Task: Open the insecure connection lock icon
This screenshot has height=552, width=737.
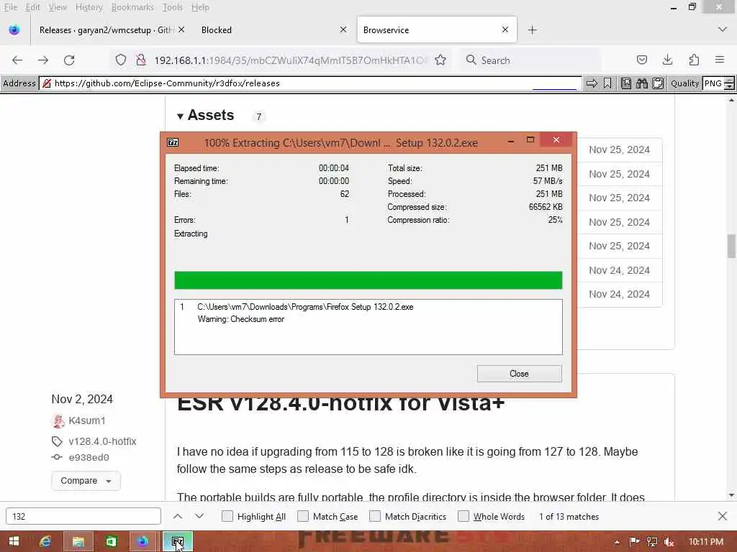Action: click(140, 60)
